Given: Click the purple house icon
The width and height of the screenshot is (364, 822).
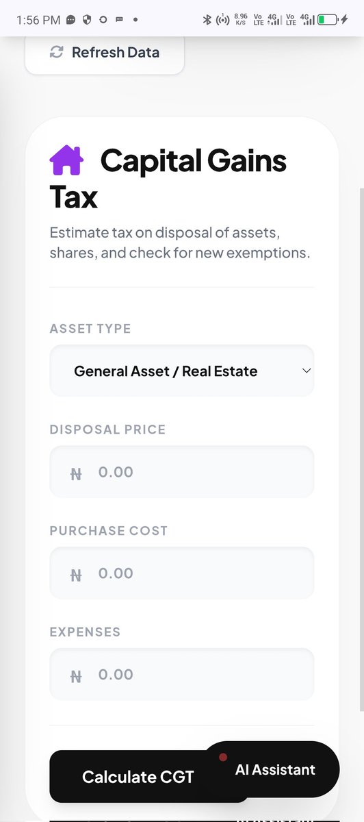Looking at the screenshot, I should 66,160.
